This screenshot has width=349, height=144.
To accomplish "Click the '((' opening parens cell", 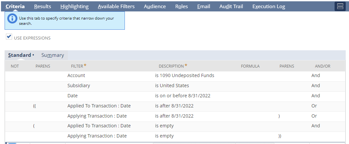I will tap(34, 106).
